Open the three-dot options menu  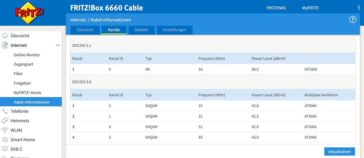[x=359, y=8]
